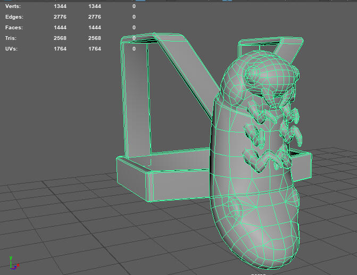Click the zero value in the UVs row
The height and width of the screenshot is (275, 357).
click(x=134, y=49)
